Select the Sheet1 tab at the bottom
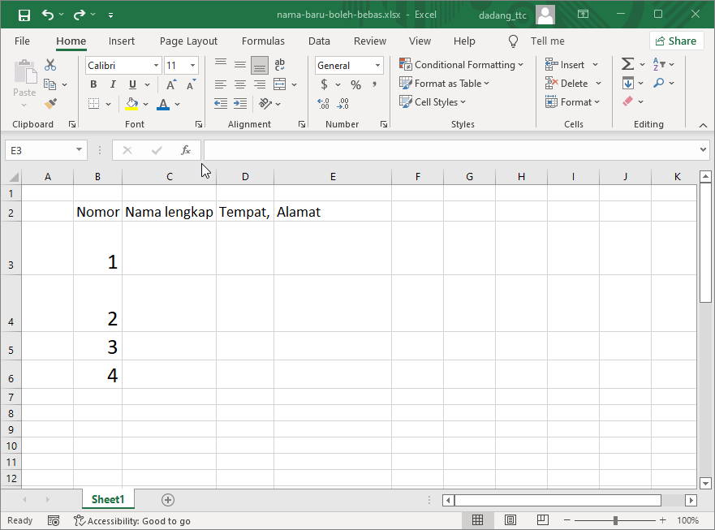The image size is (715, 530). coord(107,499)
